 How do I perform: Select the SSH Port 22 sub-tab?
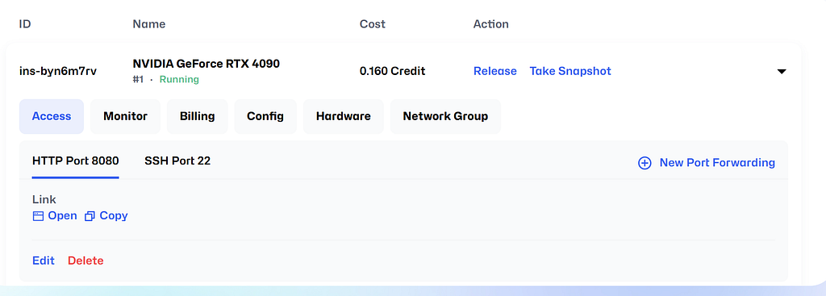pos(177,161)
